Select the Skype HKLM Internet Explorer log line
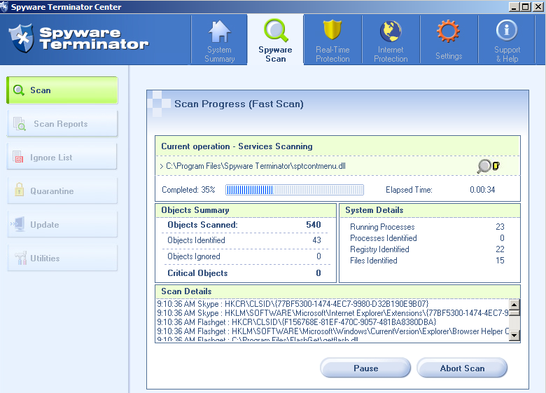The height and width of the screenshot is (393, 546). pyautogui.click(x=332, y=313)
